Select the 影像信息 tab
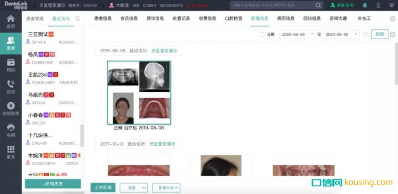The height and width of the screenshot is (194, 398). pyautogui.click(x=260, y=18)
